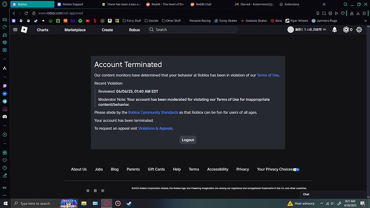Open Discord in the Opera sidebar
Viewport: 370px width, 208px height.
click(x=5, y=117)
